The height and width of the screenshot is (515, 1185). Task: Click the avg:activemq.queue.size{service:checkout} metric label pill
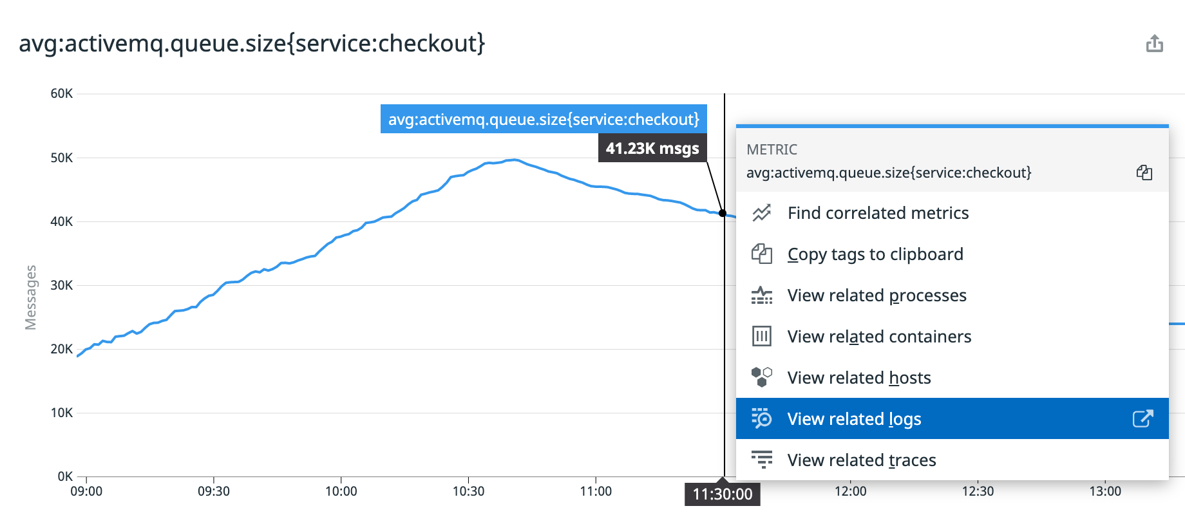(x=544, y=118)
